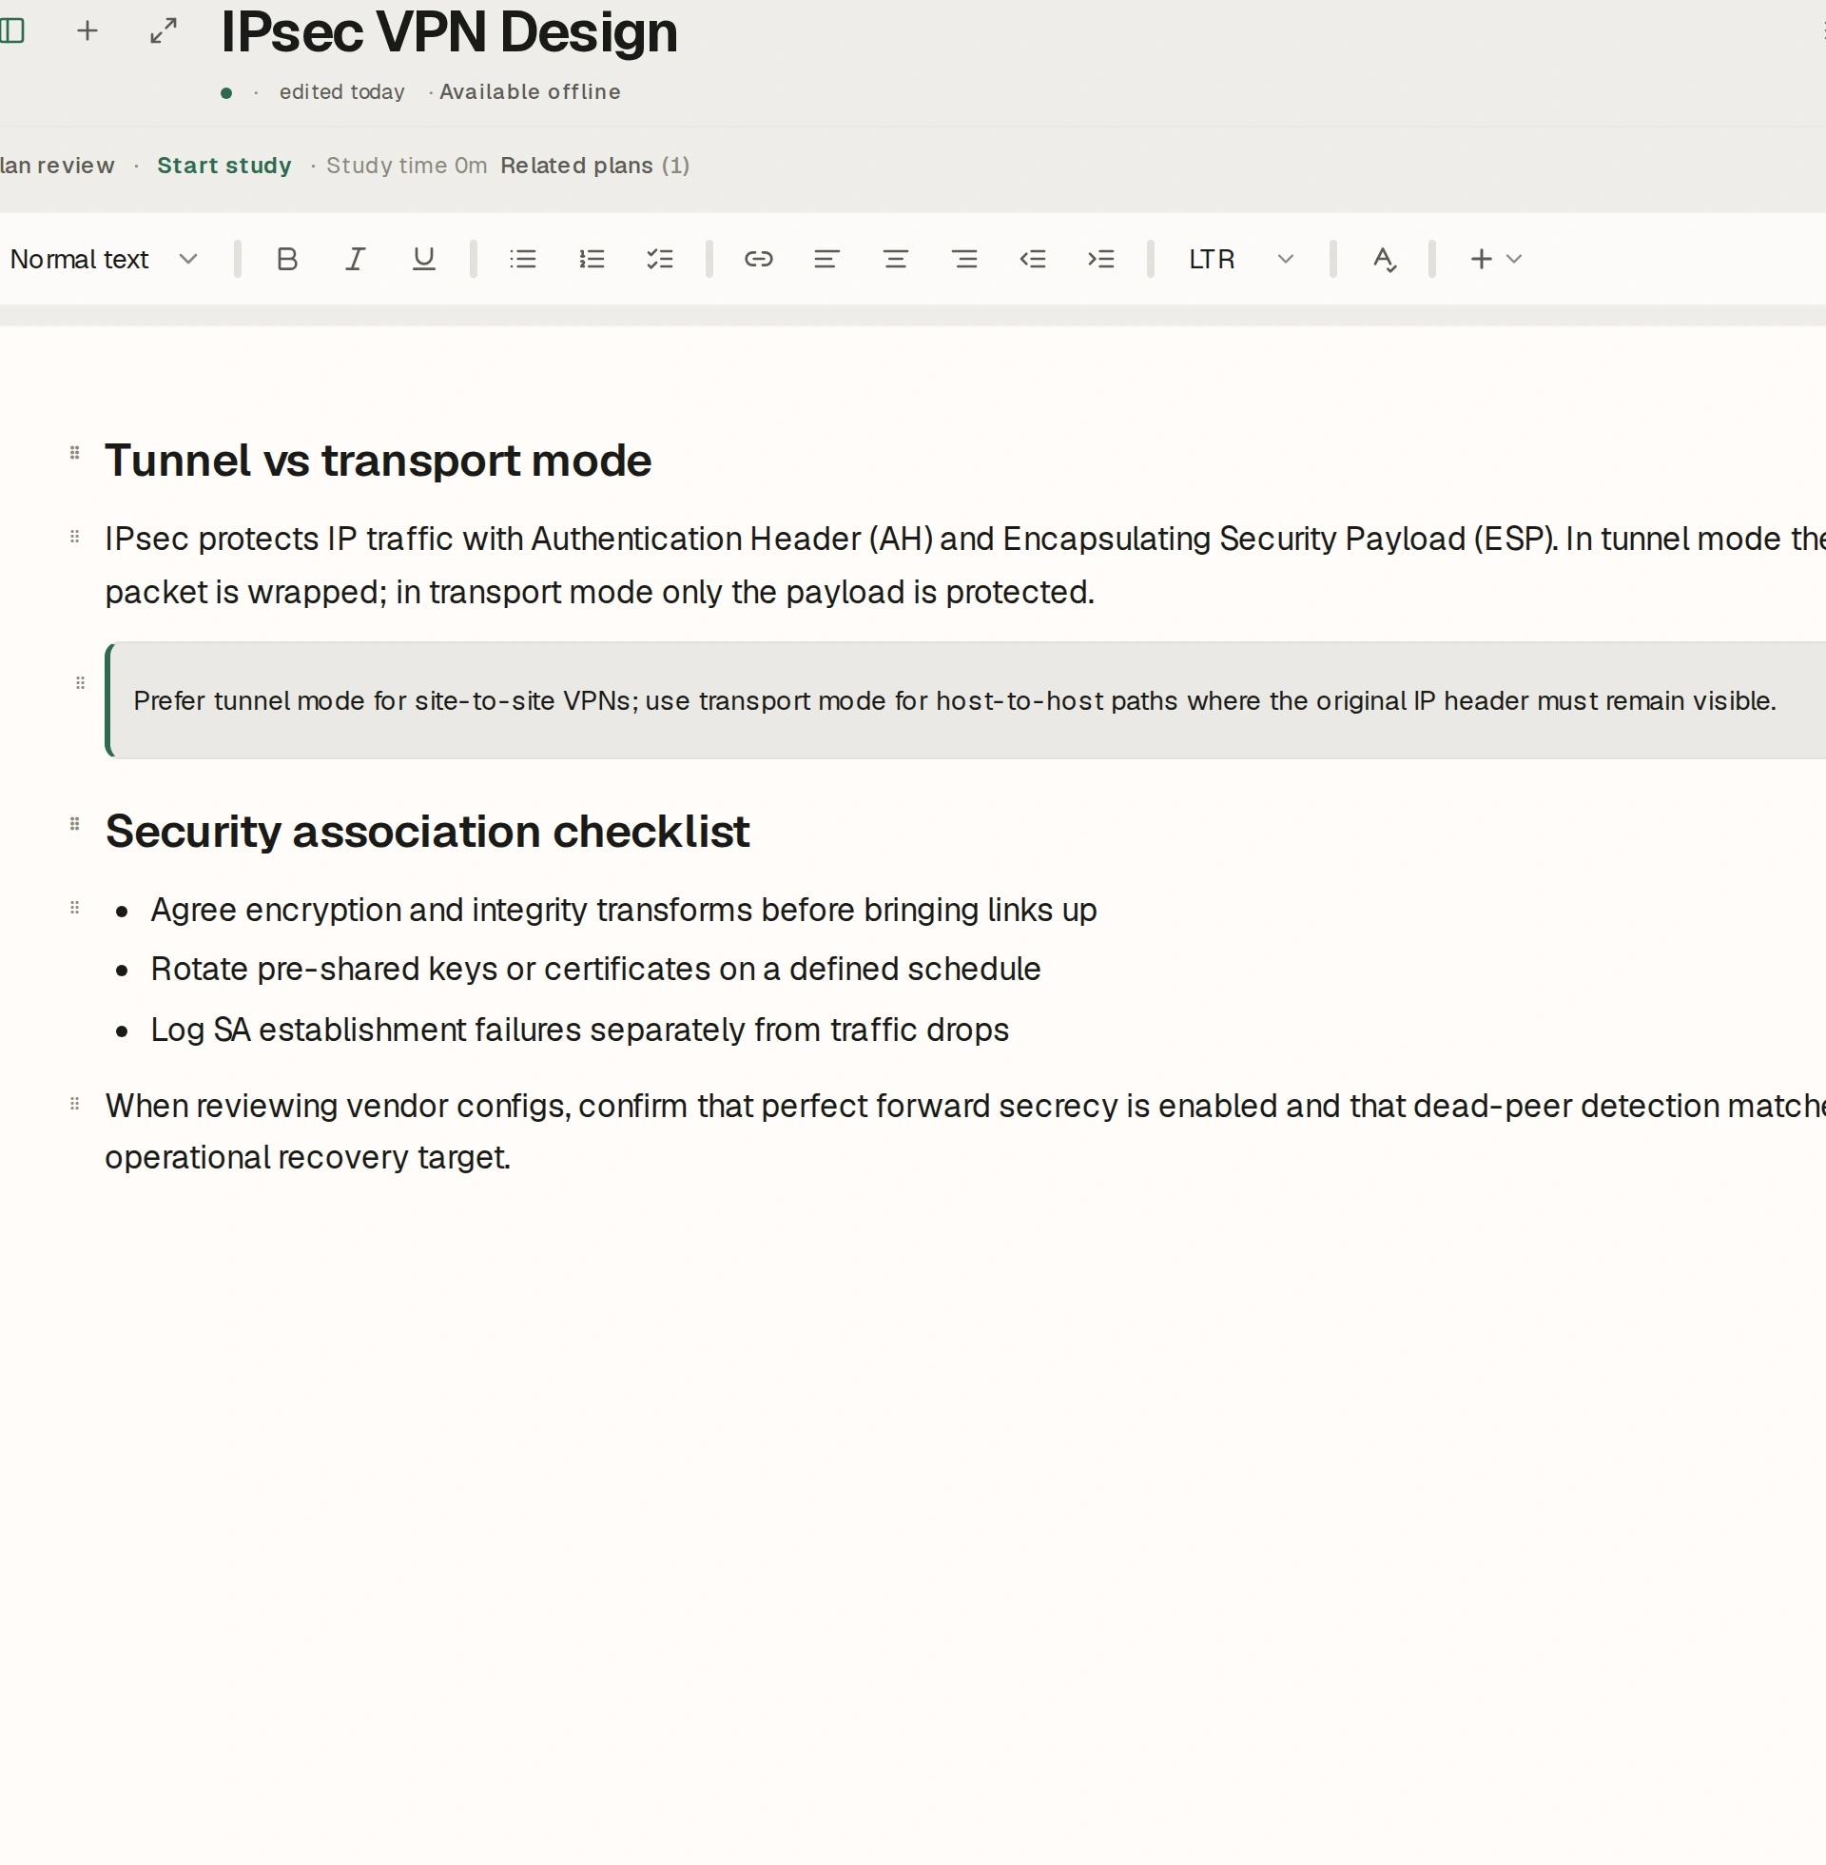Click the green status dot under title
The width and height of the screenshot is (1826, 1865).
click(226, 93)
